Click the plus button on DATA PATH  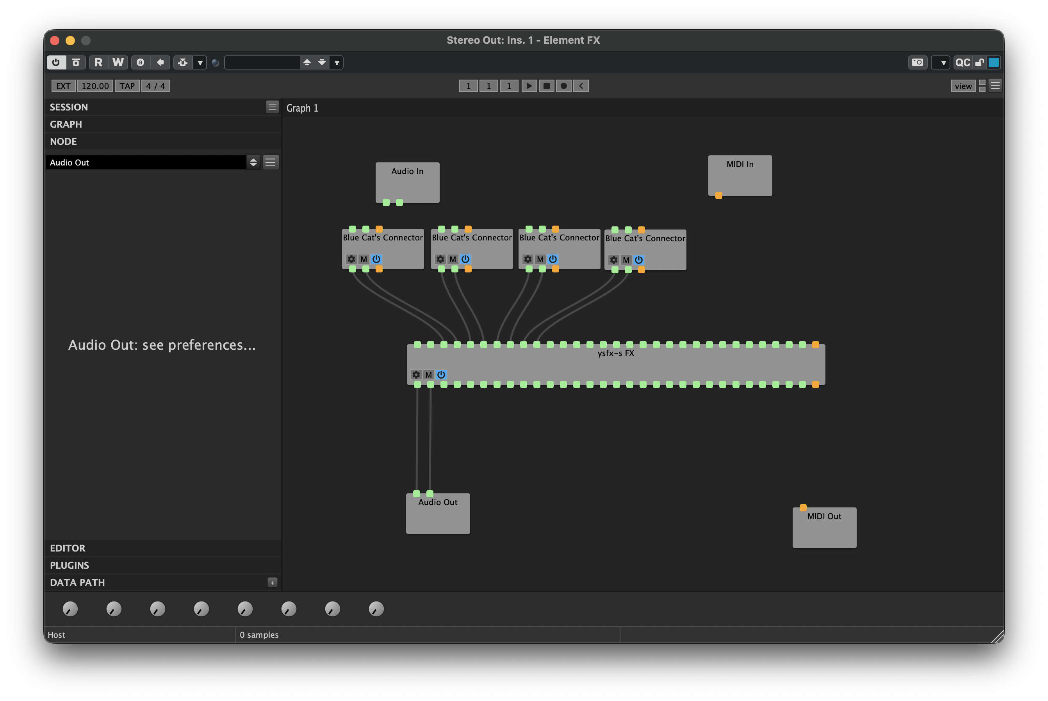pyautogui.click(x=272, y=582)
